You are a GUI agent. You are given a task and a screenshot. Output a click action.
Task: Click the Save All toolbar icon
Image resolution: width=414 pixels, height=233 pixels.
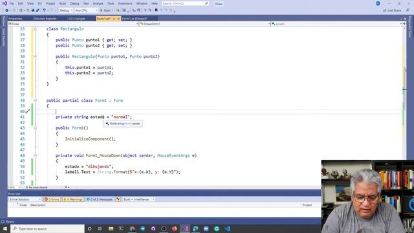(38, 10)
